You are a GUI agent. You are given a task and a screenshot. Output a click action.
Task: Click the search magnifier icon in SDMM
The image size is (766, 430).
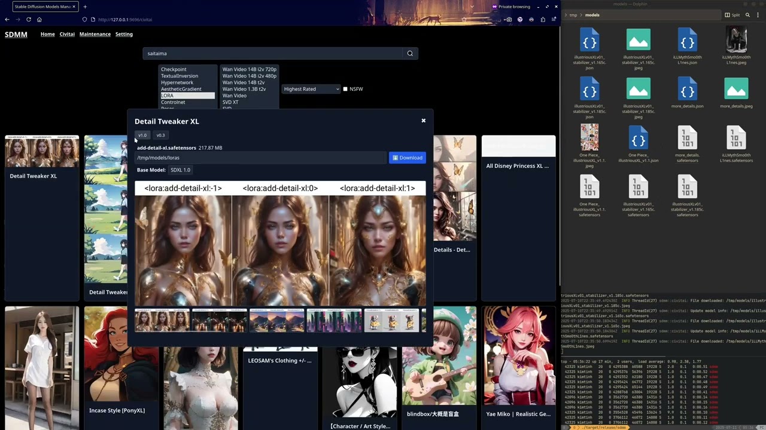410,53
